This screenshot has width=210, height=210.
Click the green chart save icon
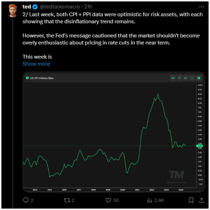[199, 78]
